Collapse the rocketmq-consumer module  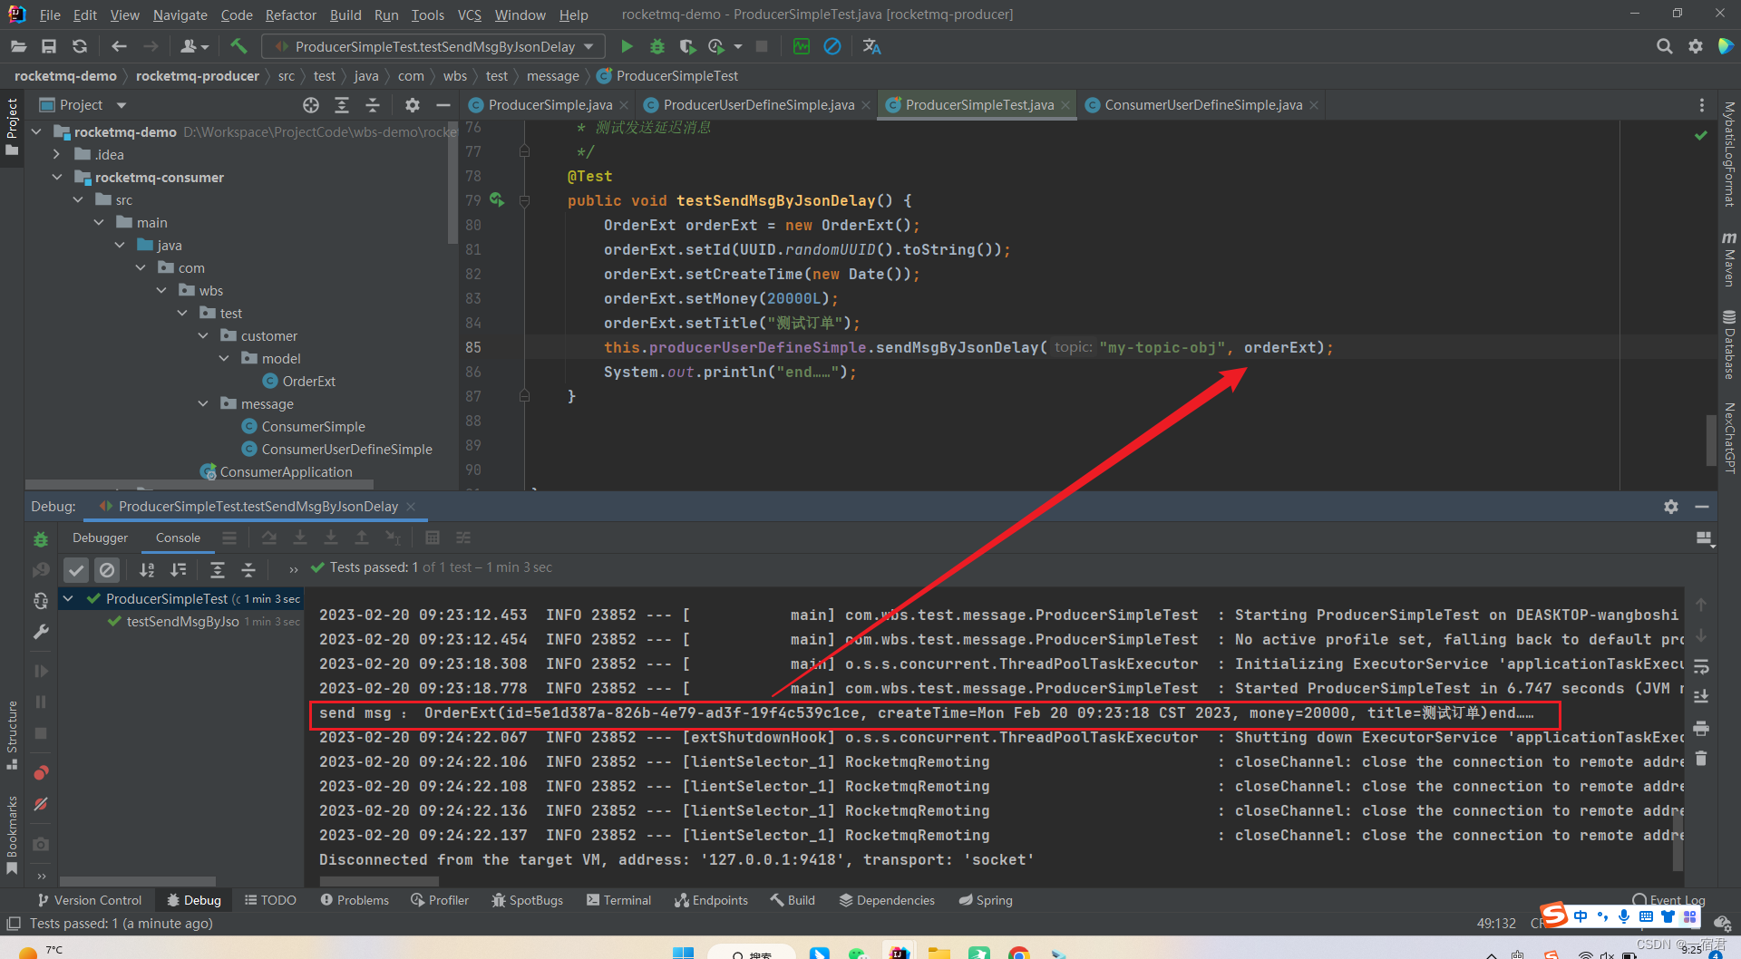(57, 178)
